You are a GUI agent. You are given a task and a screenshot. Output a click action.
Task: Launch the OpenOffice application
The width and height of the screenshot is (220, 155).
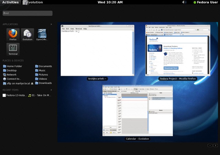pyautogui.click(x=42, y=35)
